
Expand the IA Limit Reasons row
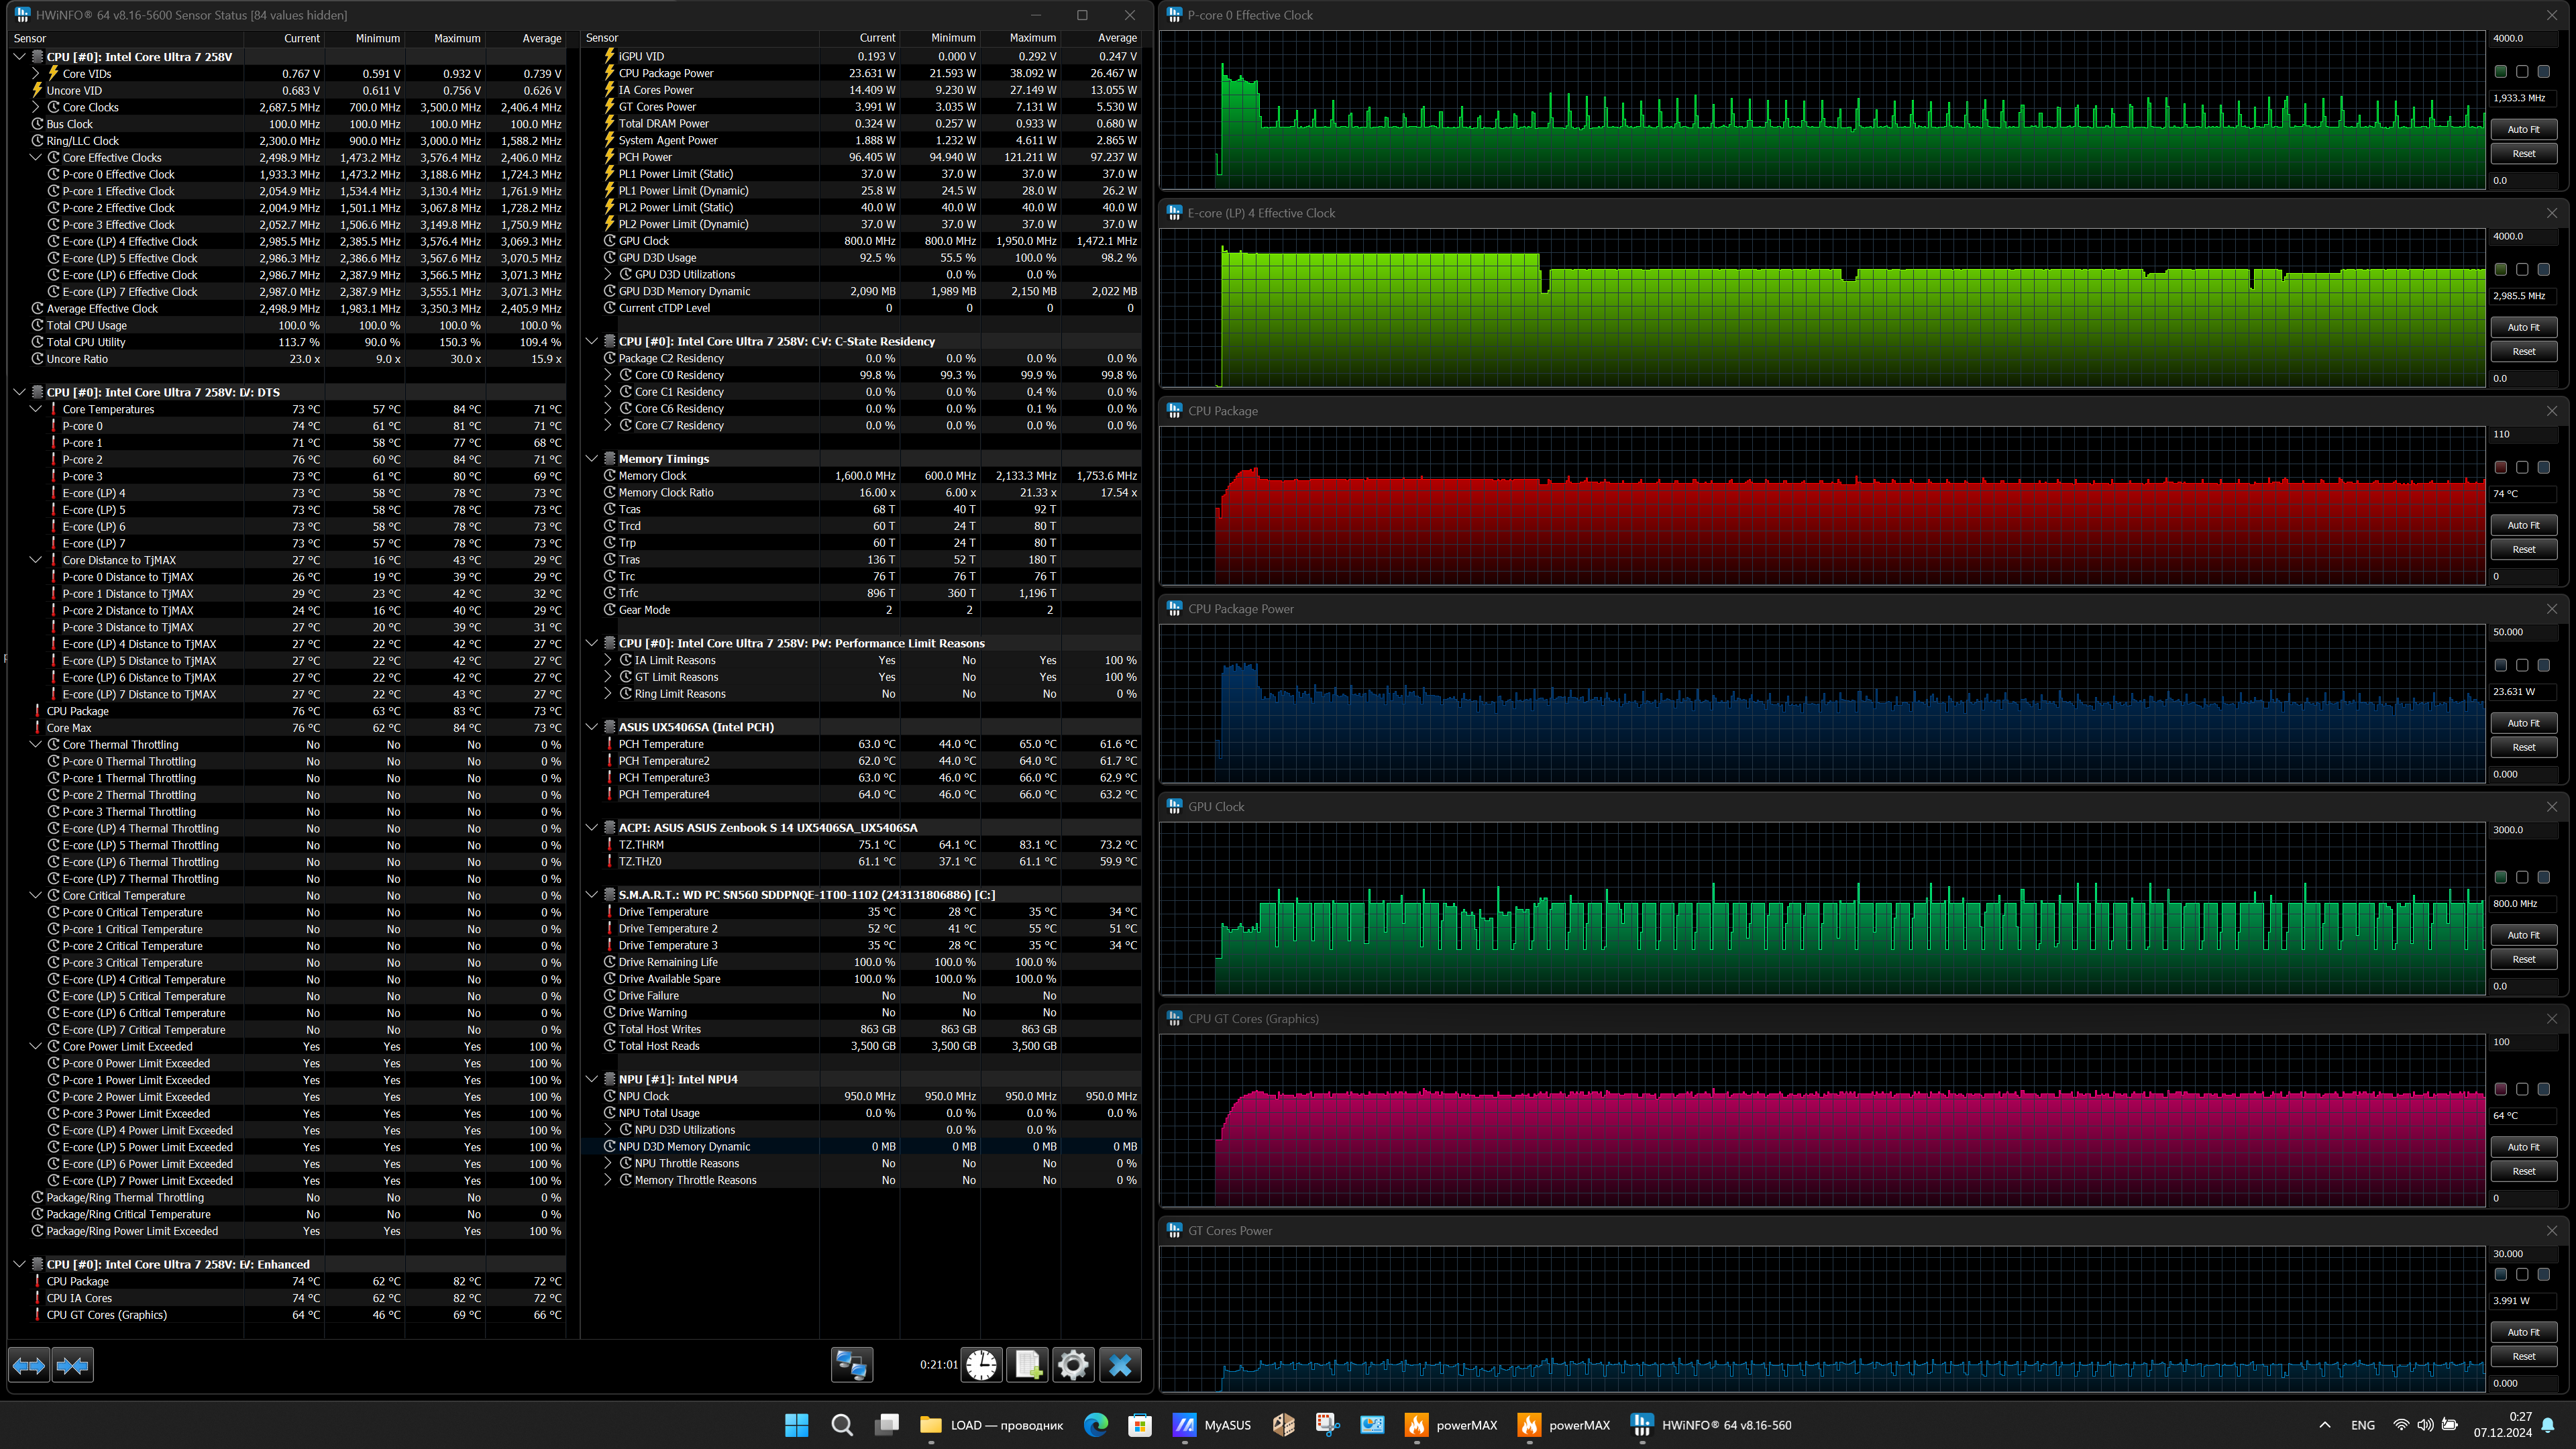coord(608,661)
